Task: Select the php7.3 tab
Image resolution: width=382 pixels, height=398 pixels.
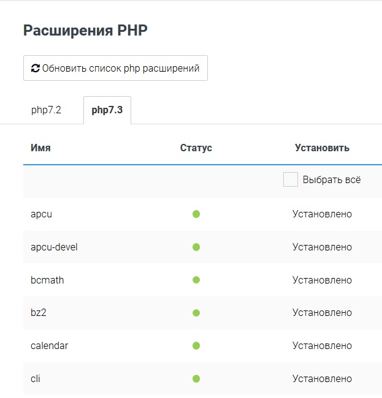Action: [107, 110]
